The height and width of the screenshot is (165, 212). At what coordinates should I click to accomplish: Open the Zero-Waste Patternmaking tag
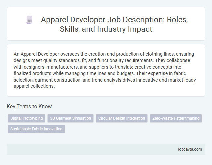pos(176,118)
